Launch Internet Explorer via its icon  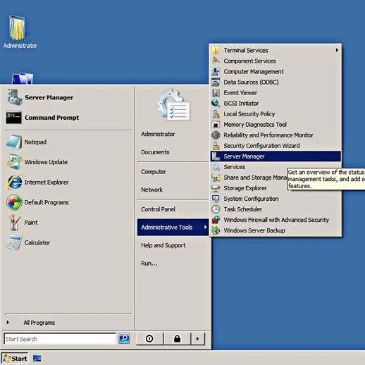15,182
